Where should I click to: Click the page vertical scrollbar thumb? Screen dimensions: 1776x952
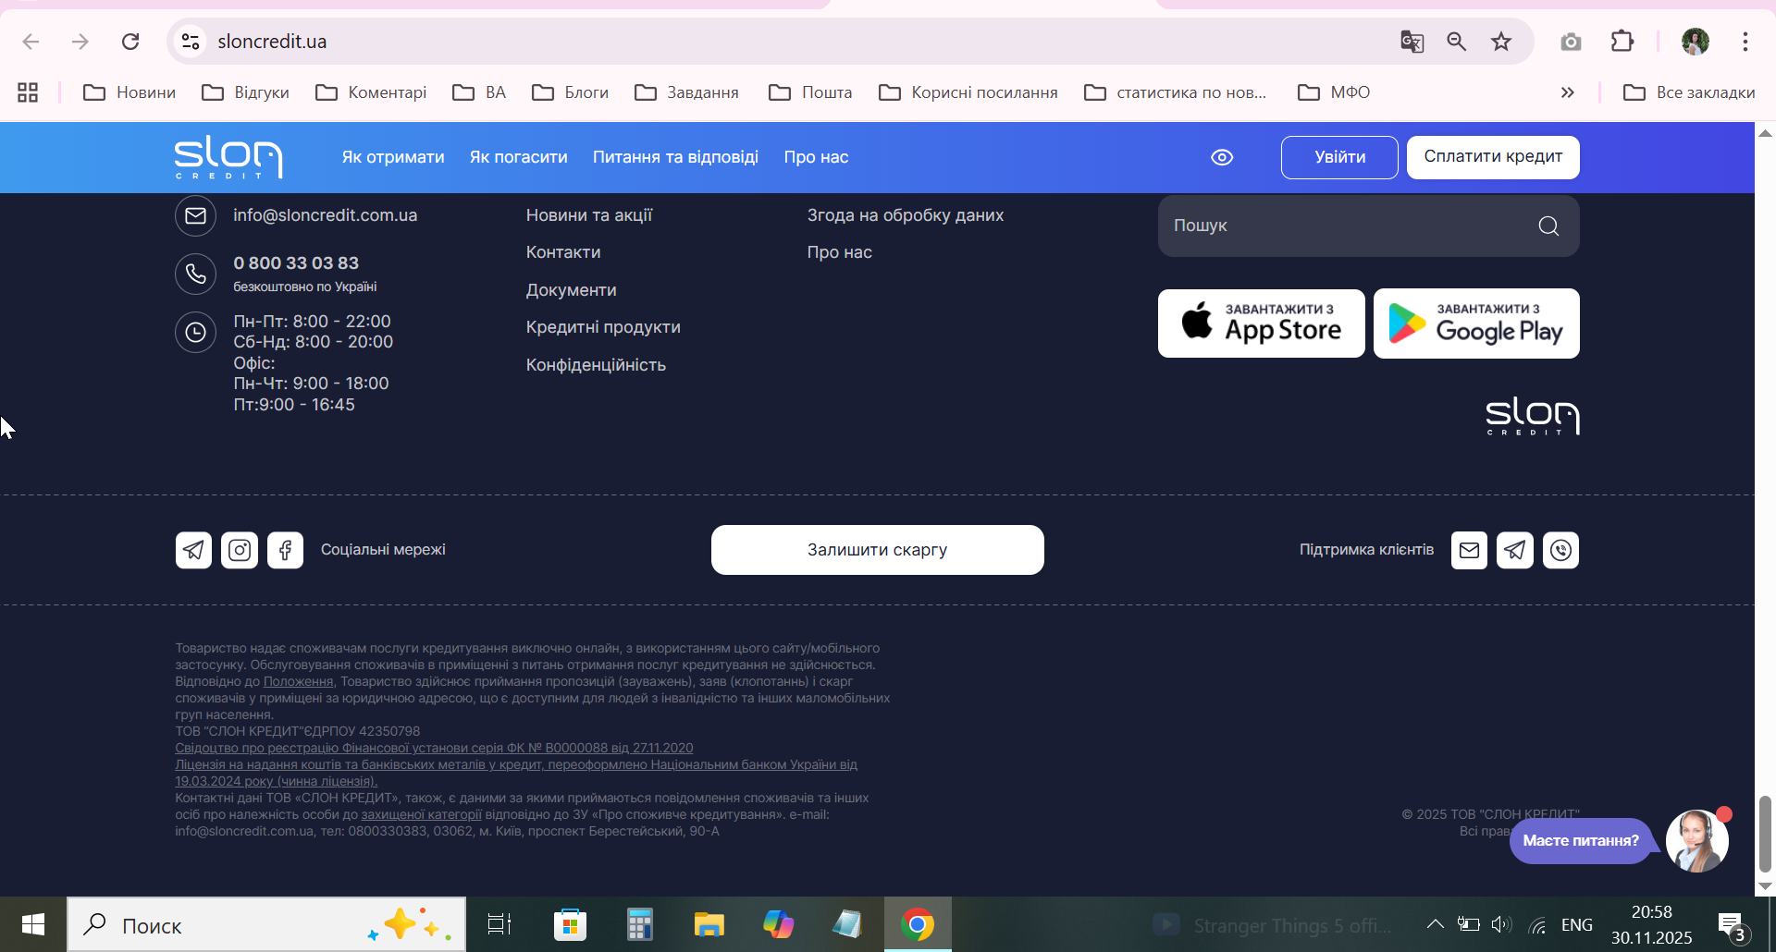click(x=1765, y=833)
